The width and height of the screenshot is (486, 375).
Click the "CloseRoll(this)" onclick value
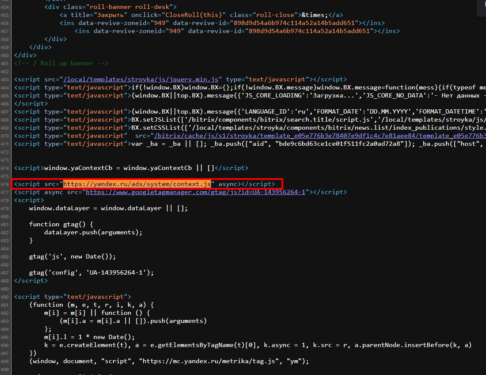point(194,15)
